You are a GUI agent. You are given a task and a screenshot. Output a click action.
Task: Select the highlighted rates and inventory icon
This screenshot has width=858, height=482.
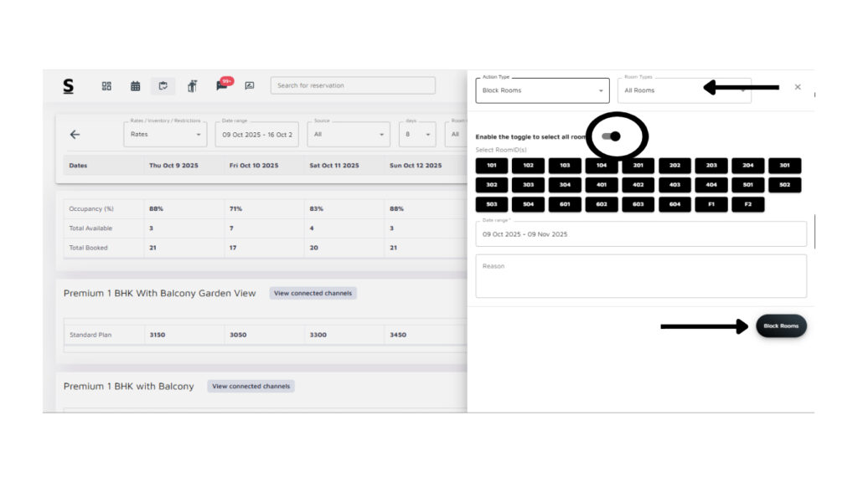[x=163, y=85]
